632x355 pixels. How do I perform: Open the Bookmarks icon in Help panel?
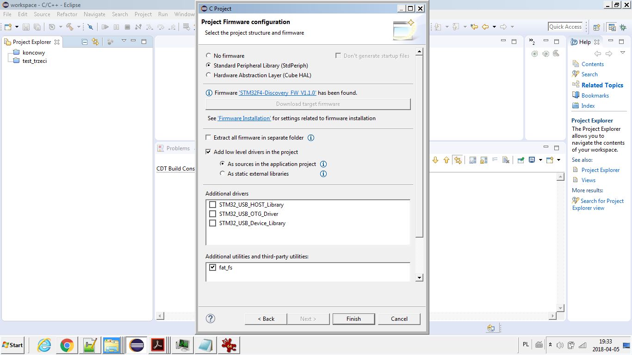(x=576, y=95)
